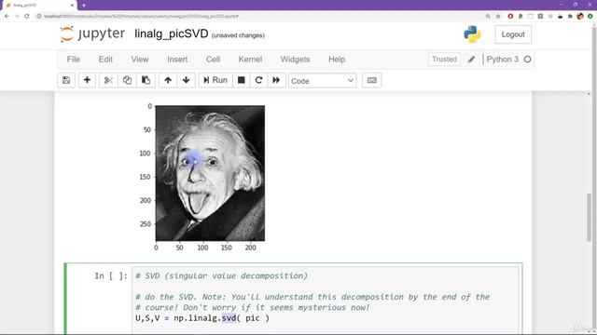Click the browser forward arrow
Image resolution: width=597 pixels, height=335 pixels.
pyautogui.click(x=17, y=17)
